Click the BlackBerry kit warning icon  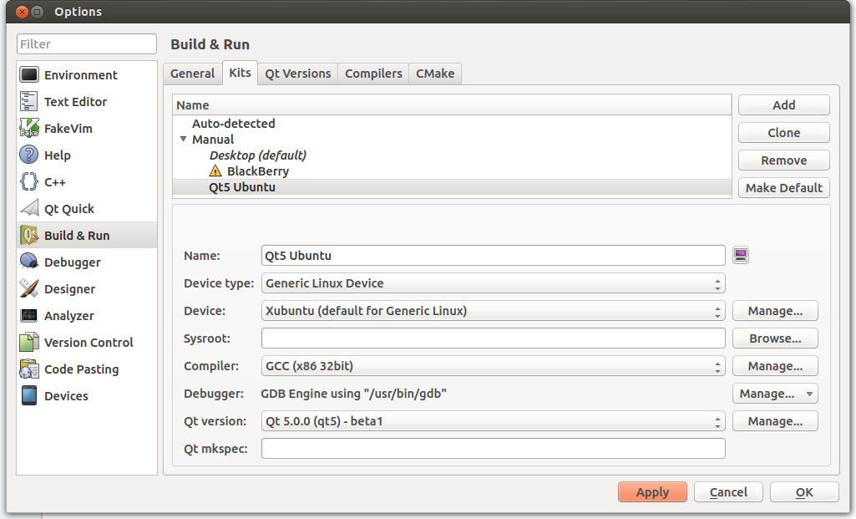coord(215,171)
